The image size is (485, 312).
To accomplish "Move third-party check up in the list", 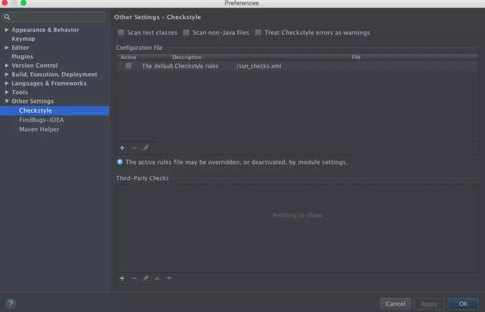I will coord(157,278).
